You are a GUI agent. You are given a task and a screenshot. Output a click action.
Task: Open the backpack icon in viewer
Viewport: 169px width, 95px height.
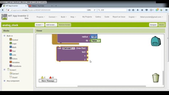[x=156, y=41]
